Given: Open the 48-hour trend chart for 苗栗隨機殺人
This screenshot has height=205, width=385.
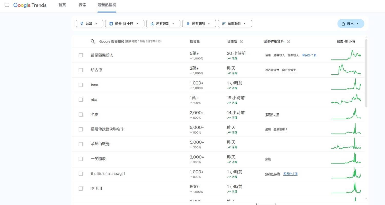Looking at the screenshot, I should [x=346, y=55].
